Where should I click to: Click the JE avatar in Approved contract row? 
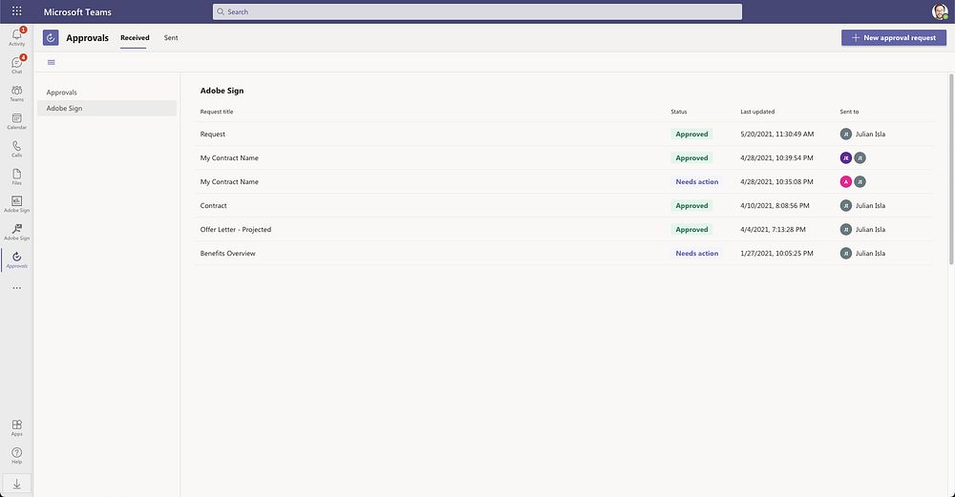coord(845,157)
